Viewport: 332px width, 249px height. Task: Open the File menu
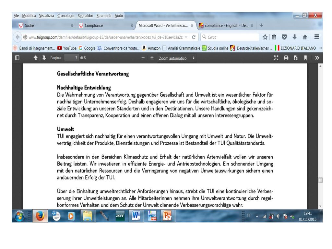coord(16,16)
